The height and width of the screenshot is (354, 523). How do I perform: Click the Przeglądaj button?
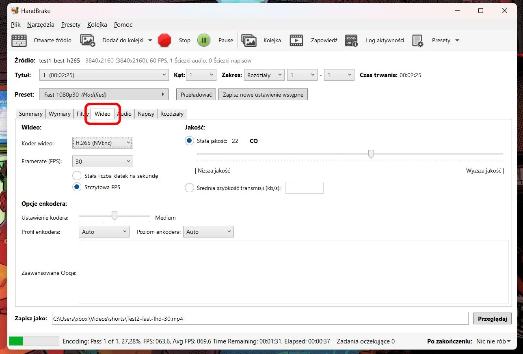point(493,319)
